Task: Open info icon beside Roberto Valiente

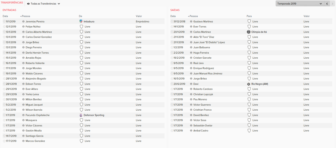Action: (23, 63)
